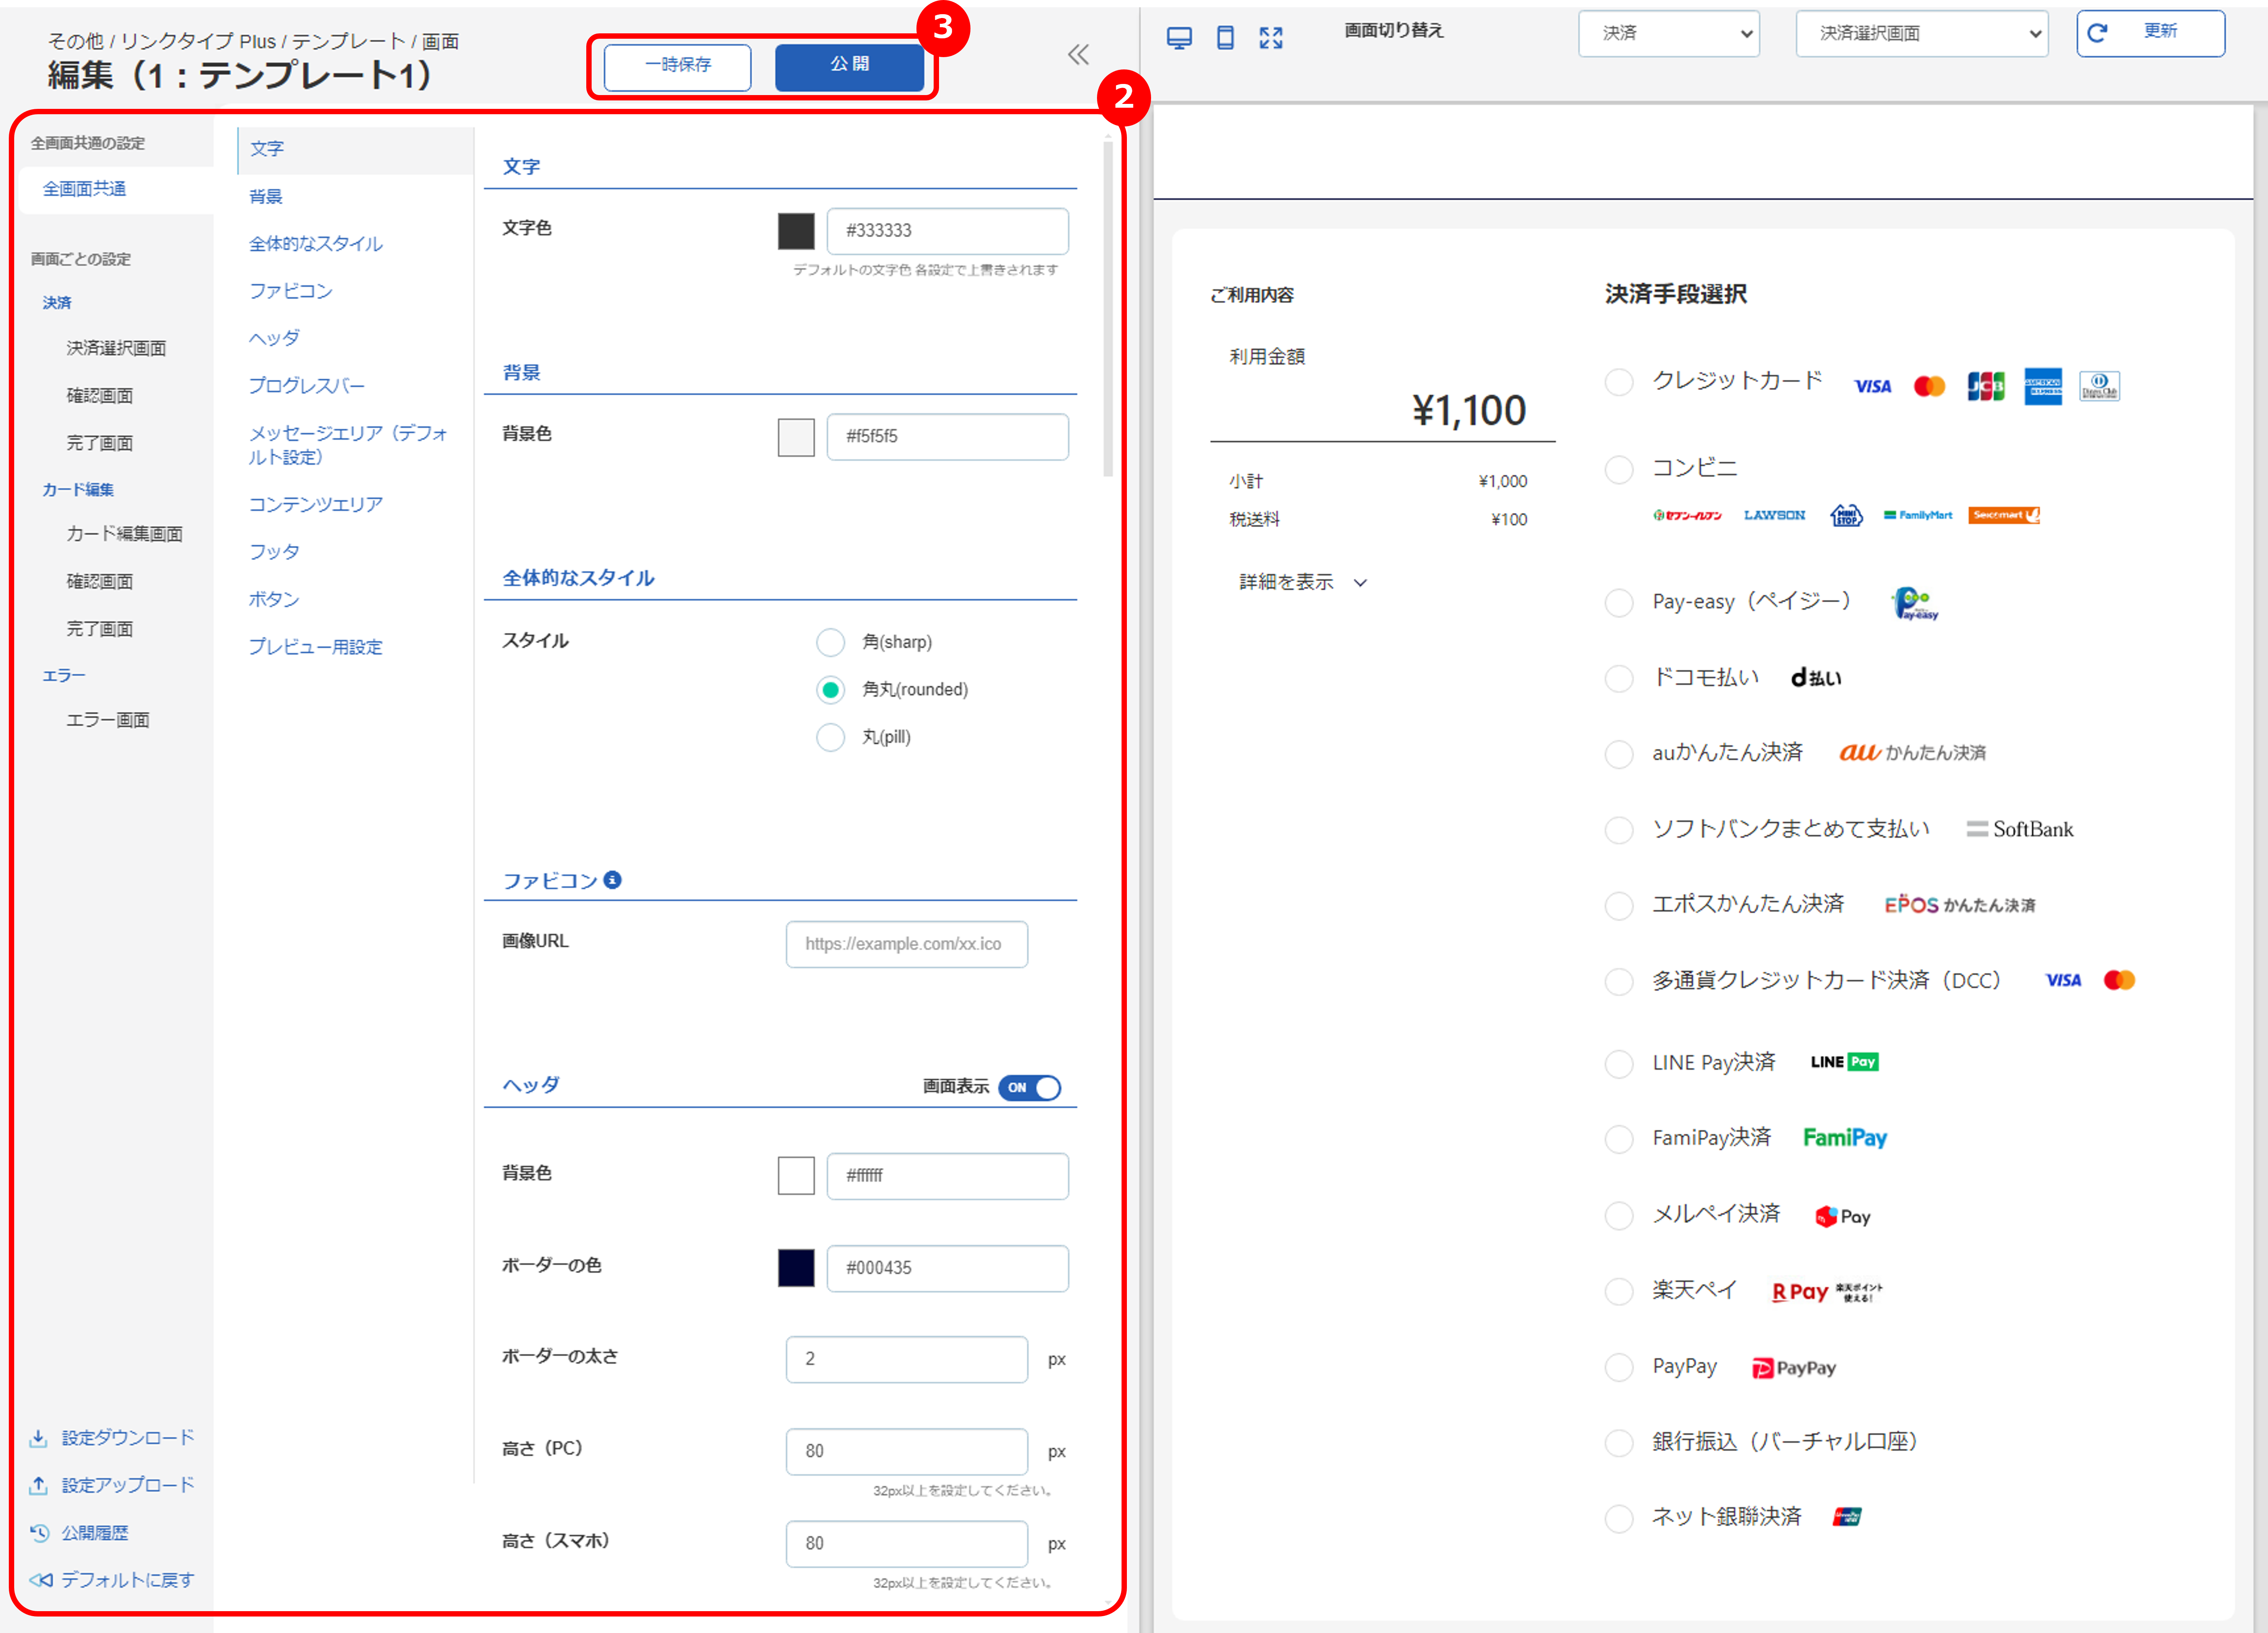Open the 文字色 color swatch
Image resolution: width=2268 pixels, height=1633 pixels.
(796, 231)
